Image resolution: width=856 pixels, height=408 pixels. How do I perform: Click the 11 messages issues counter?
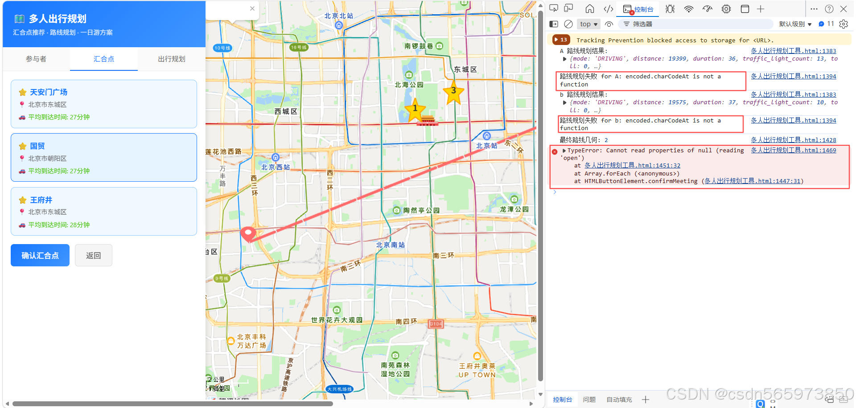827,24
